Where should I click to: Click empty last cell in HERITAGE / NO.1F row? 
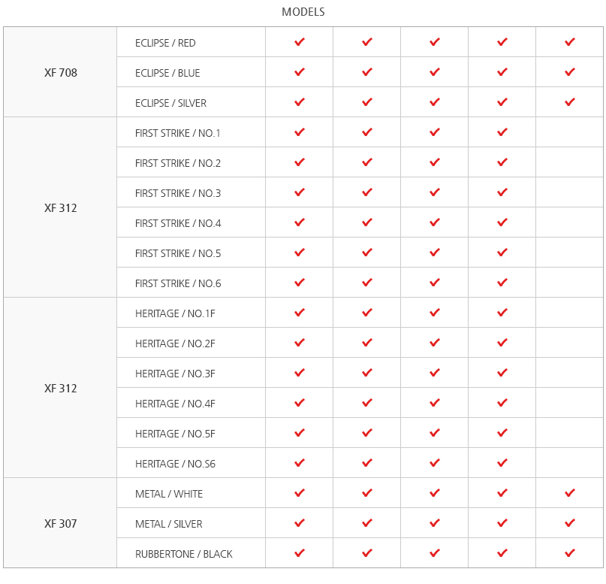click(x=569, y=313)
